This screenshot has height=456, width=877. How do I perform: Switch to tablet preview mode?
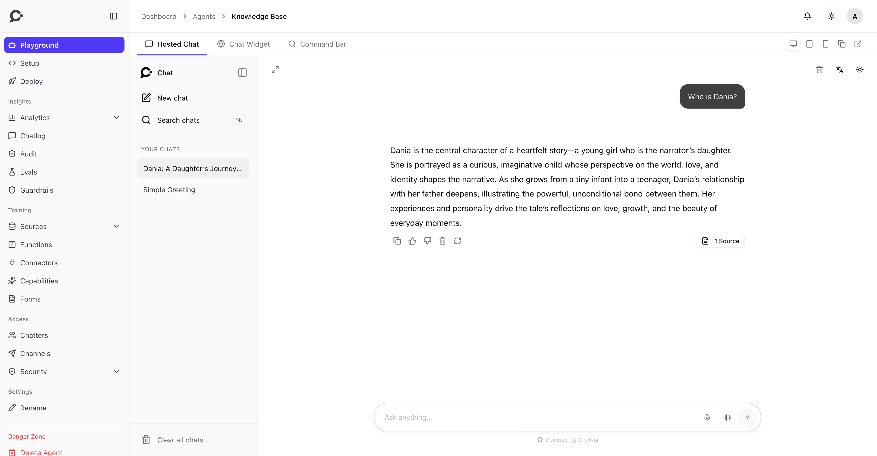(x=809, y=44)
